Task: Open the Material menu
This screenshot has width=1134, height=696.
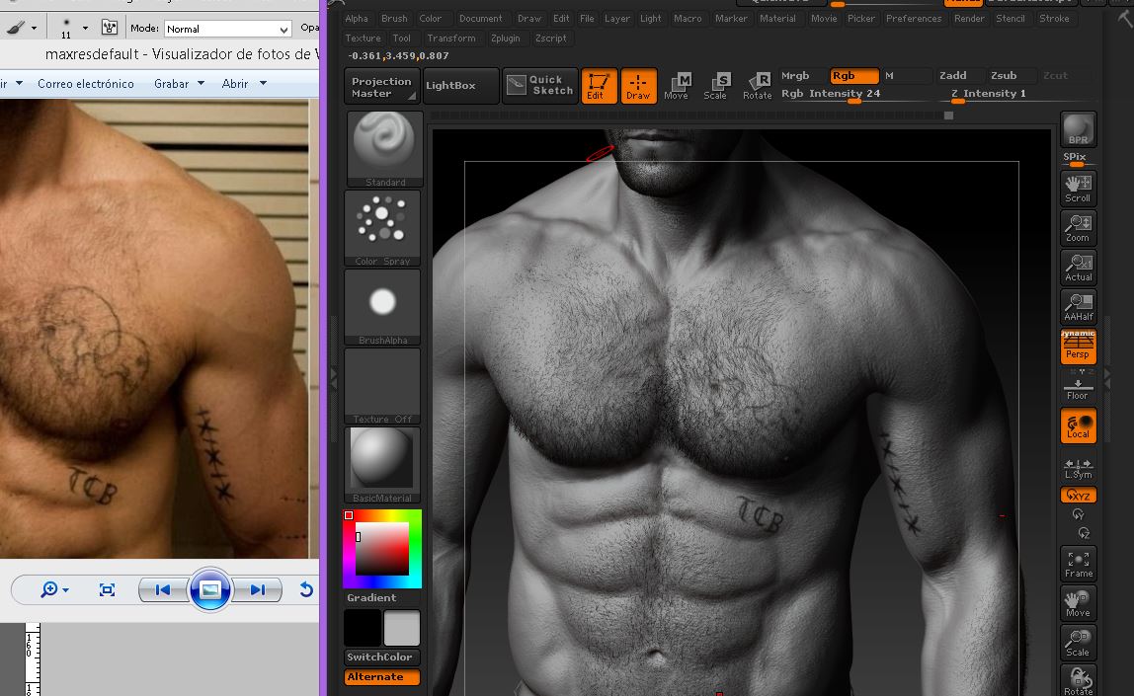Action: coord(777,19)
